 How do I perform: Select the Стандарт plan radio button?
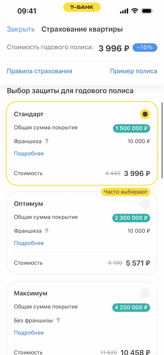tap(145, 114)
